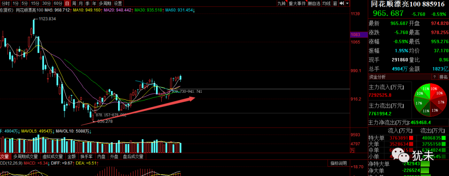Open the 多周期 multi-period view
449x176 pixels.
tap(105, 3)
